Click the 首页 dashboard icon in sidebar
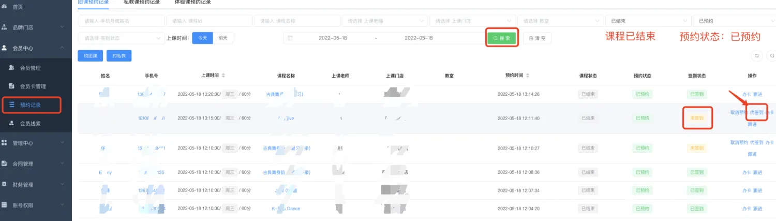Image resolution: width=776 pixels, height=221 pixels. click(x=4, y=7)
